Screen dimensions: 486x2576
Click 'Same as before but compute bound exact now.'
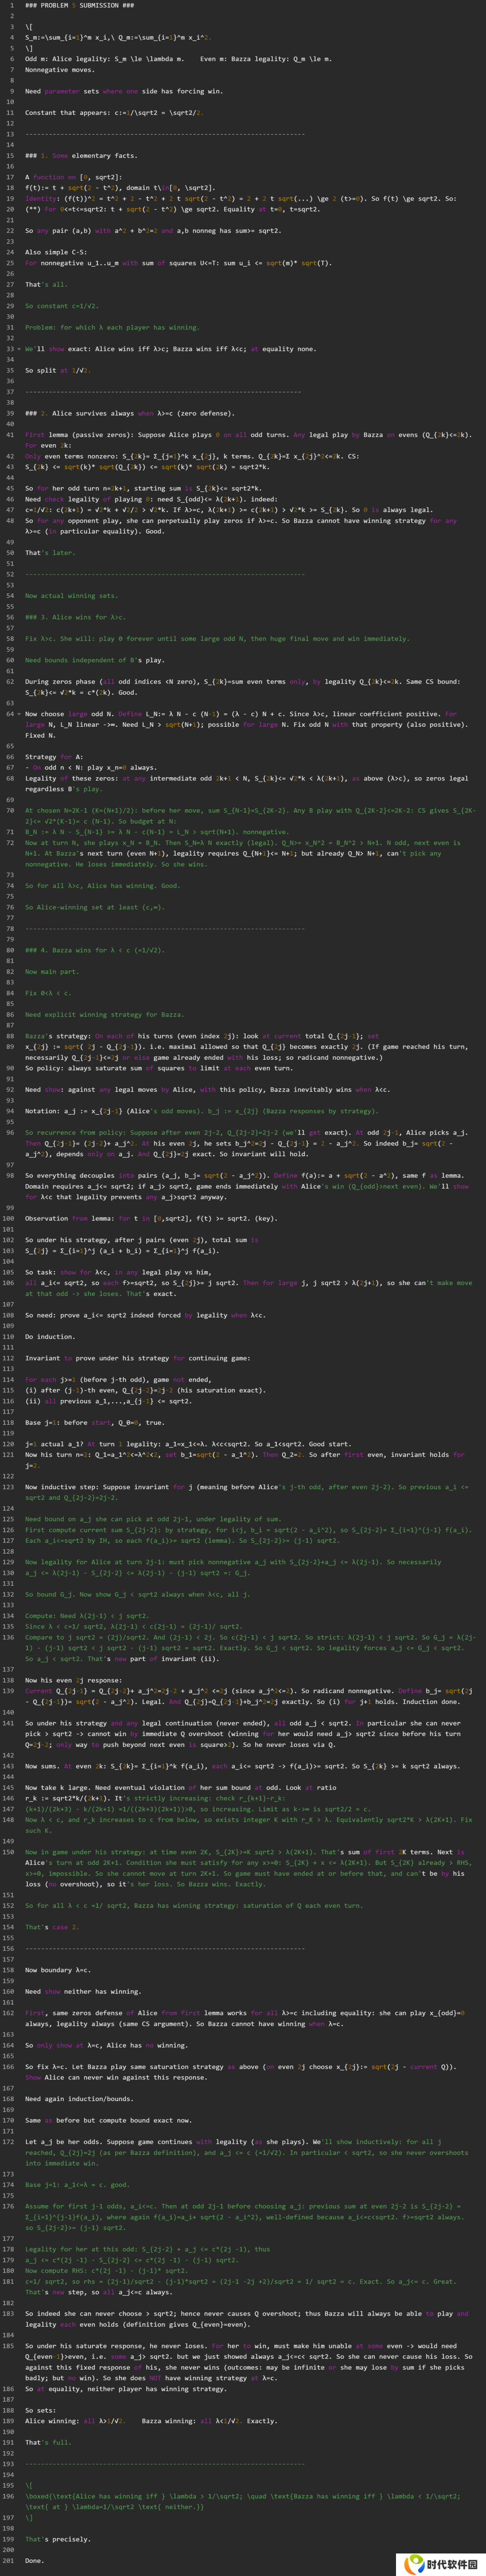click(x=109, y=2120)
